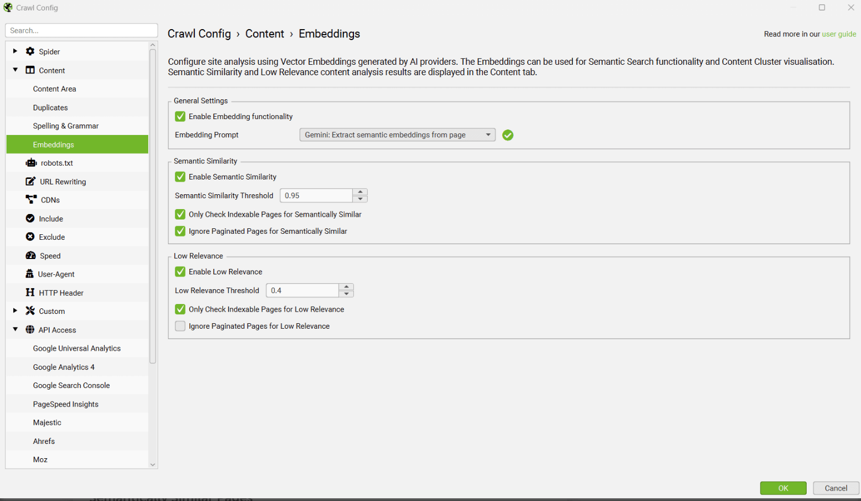This screenshot has height=501, width=861.
Task: Click the Search settings input field
Action: pos(81,31)
